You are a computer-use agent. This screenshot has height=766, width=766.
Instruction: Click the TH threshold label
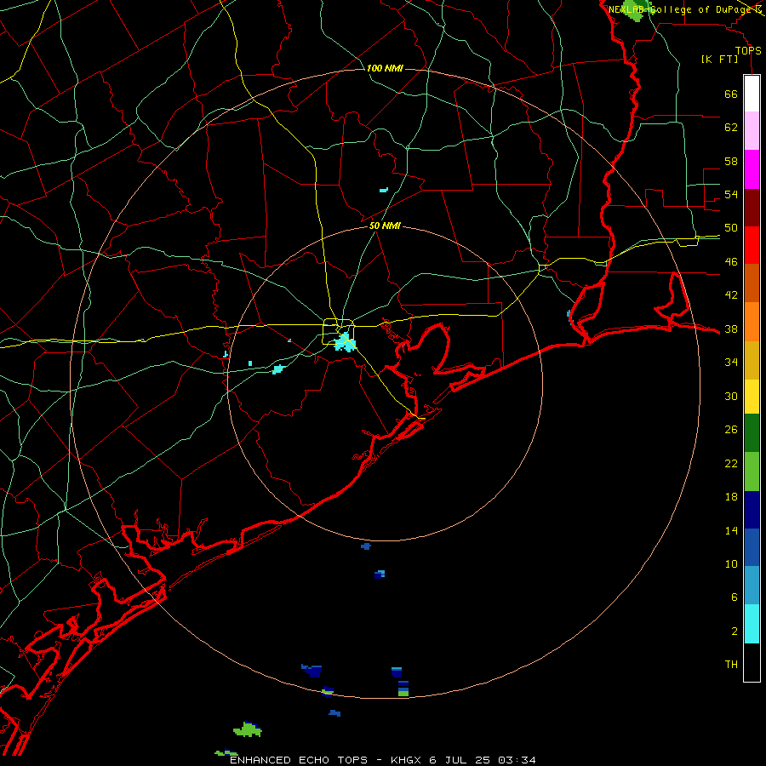pos(731,664)
